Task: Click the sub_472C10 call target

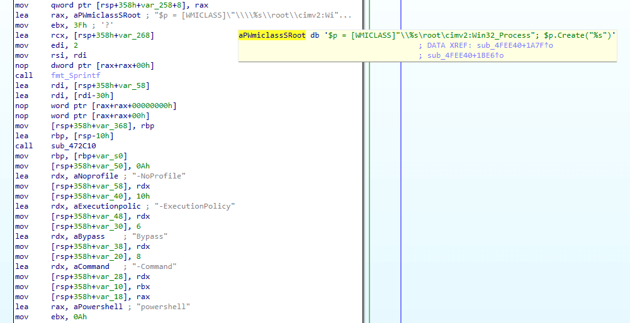Action: coord(74,146)
